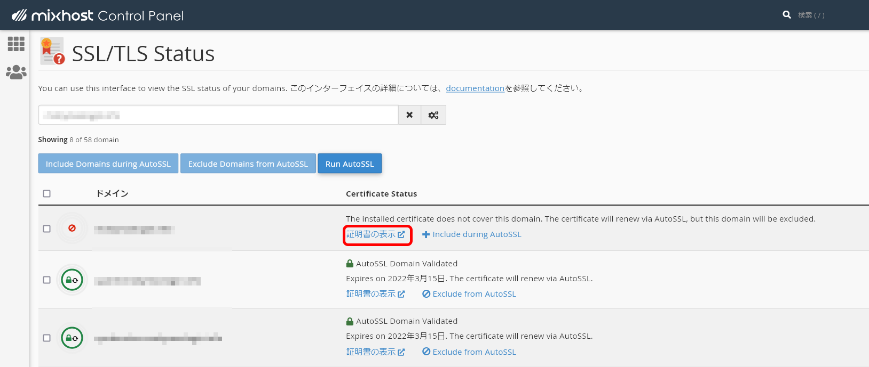
Task: Open the user accounts icon in sidebar
Action: coord(16,72)
